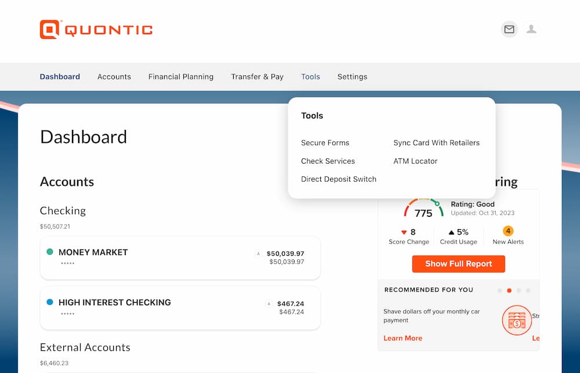Expand the Transfer & Pay menu
This screenshot has height=373, width=580.
257,77
